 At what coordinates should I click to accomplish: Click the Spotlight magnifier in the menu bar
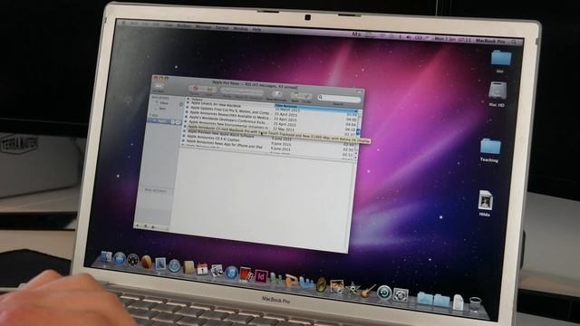(x=514, y=42)
